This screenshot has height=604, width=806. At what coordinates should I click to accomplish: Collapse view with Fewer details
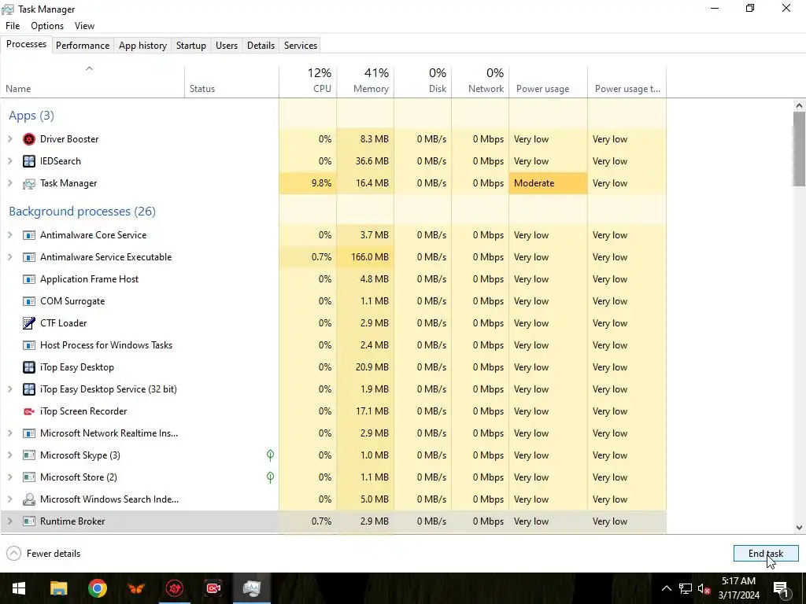pyautogui.click(x=43, y=554)
